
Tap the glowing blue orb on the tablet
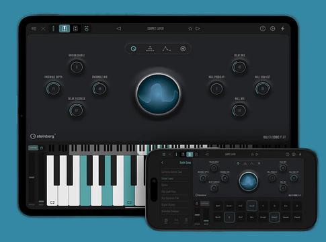[x=158, y=94]
